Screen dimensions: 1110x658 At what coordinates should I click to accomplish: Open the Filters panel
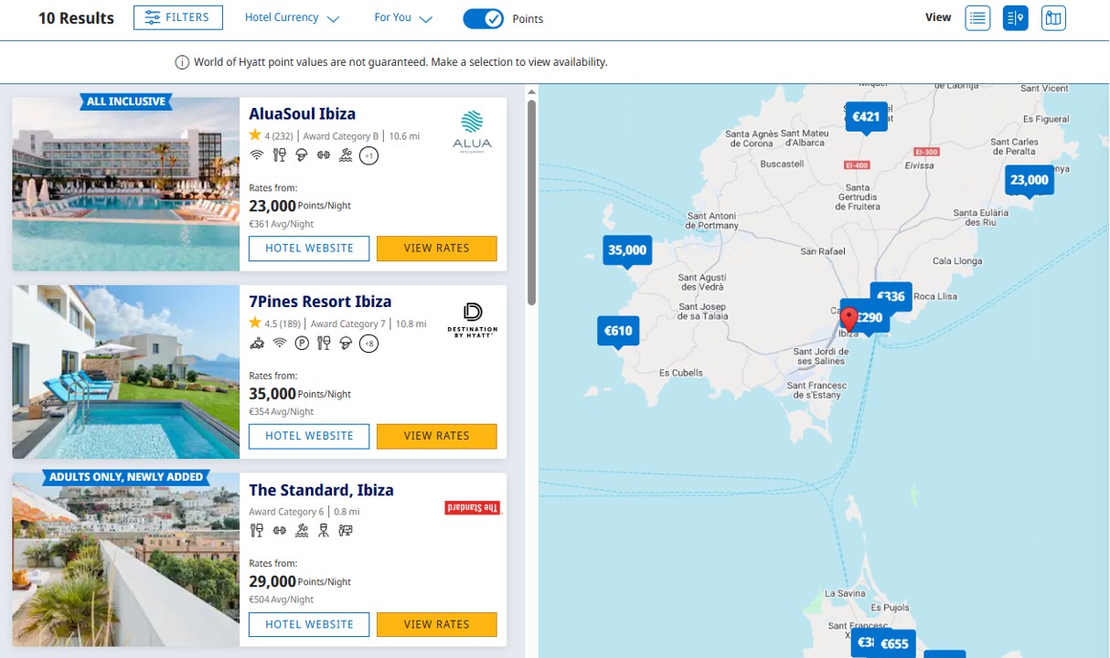(178, 17)
